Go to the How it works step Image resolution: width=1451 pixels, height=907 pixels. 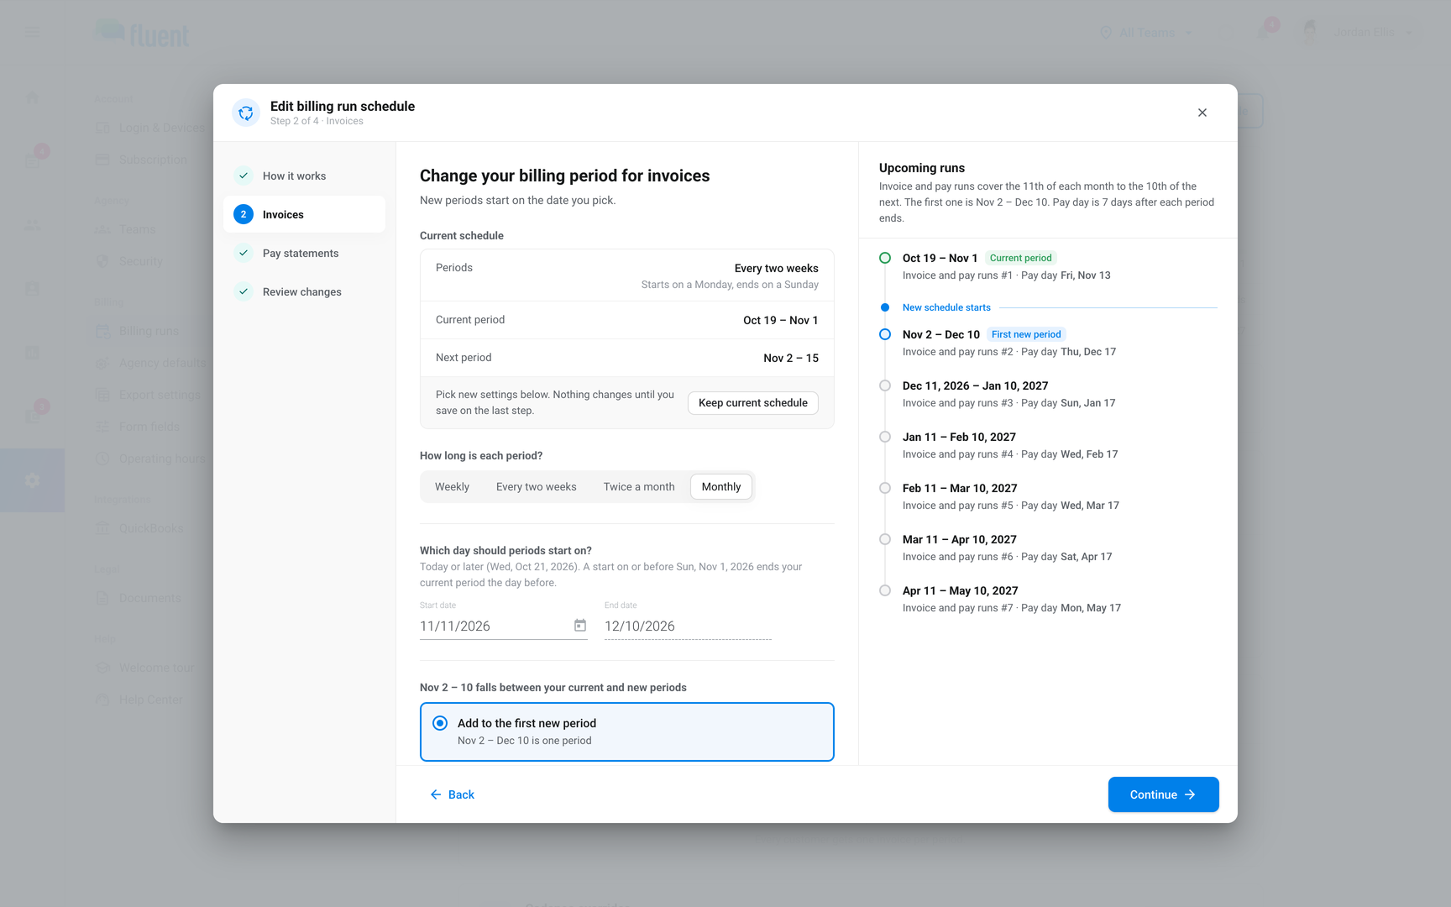(305, 176)
